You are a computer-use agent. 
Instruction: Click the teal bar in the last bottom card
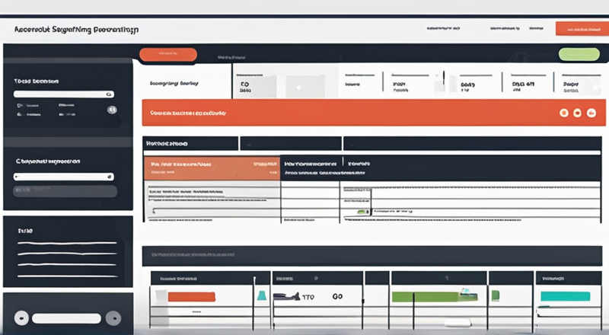coord(565,296)
